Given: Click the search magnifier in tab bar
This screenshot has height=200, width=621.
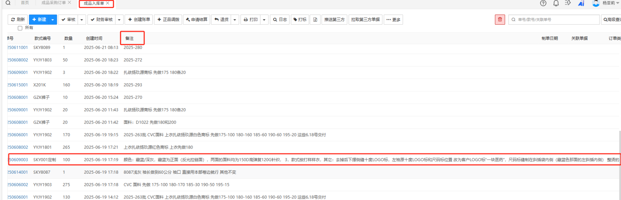Looking at the screenshot, I should pyautogui.click(x=8, y=3).
